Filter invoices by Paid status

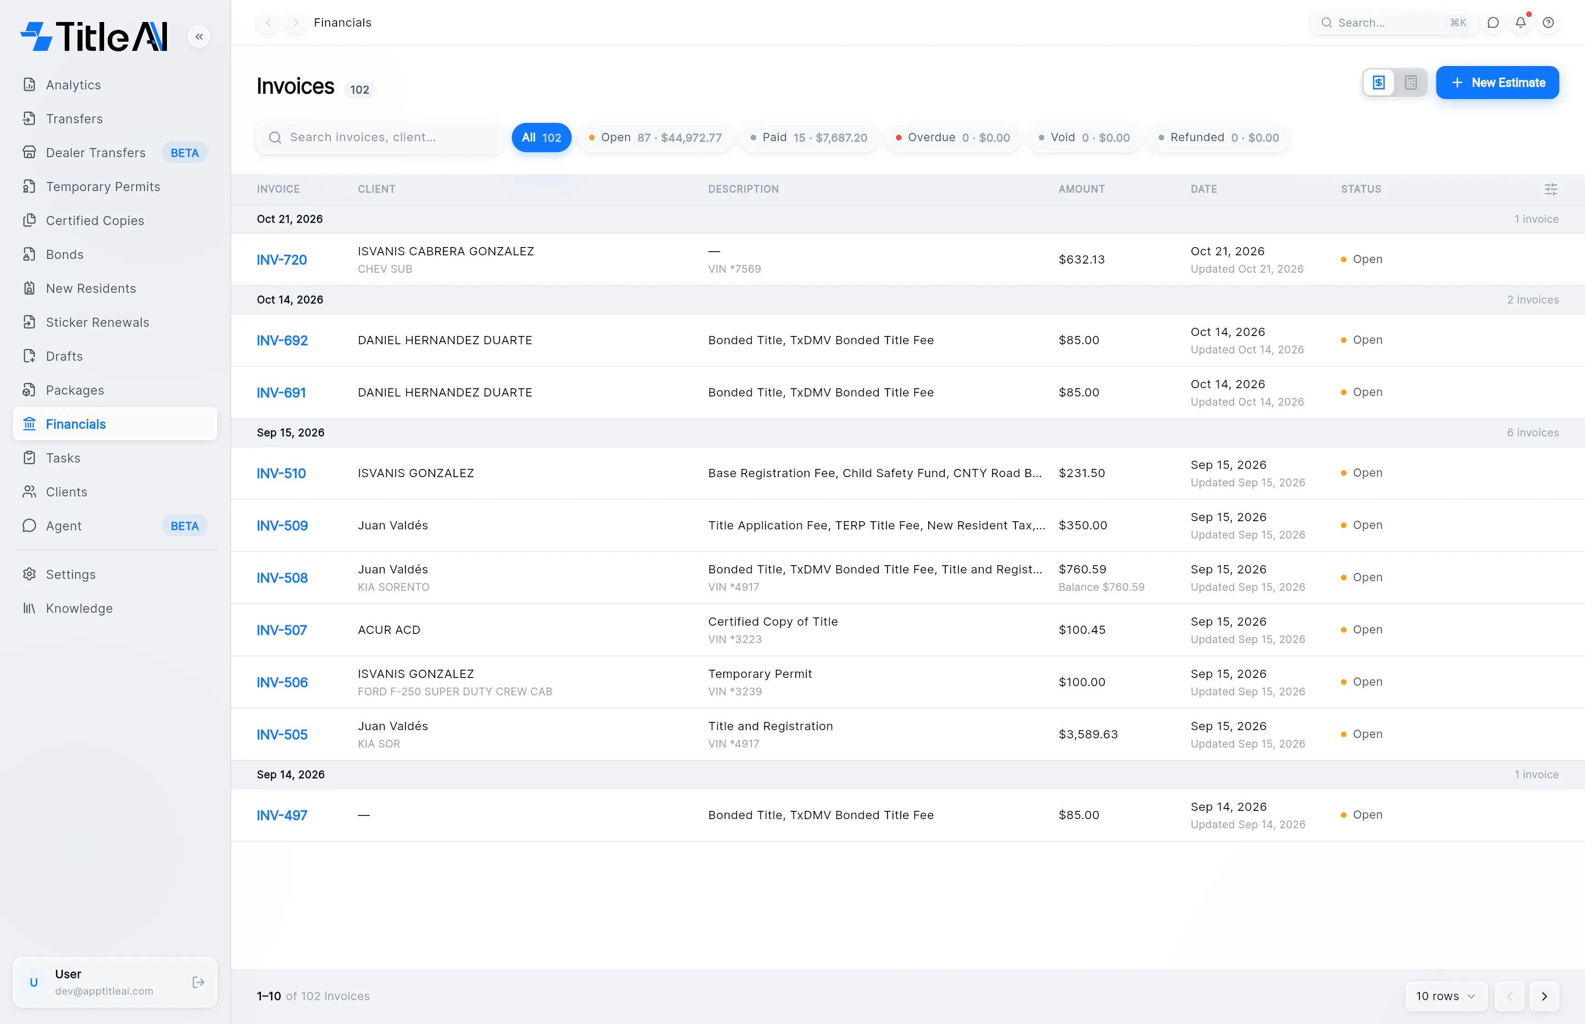point(809,138)
